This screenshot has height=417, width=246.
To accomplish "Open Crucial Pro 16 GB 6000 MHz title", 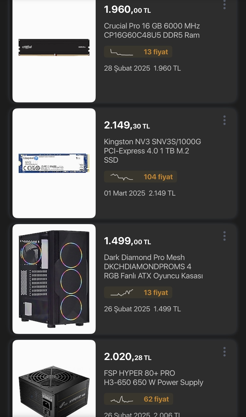I will click(x=152, y=31).
